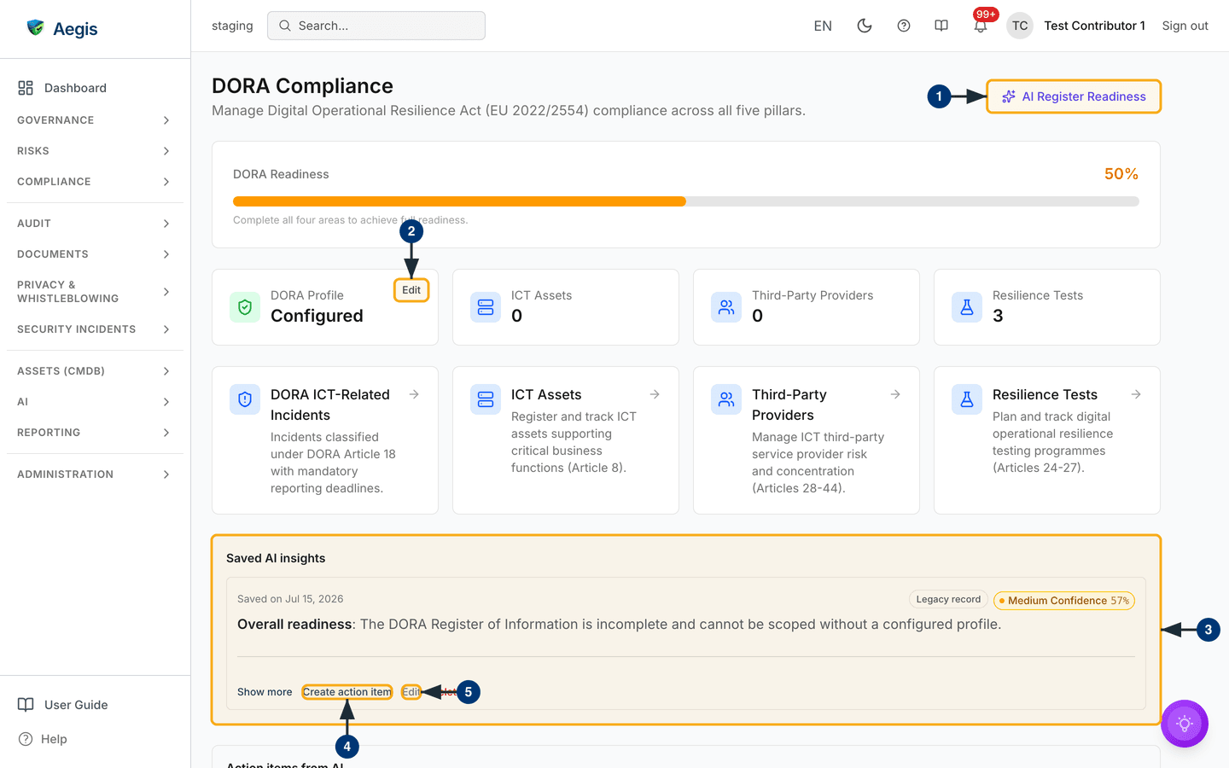Open the notifications bell with 99+ badge
Viewport: 1229px width, 768px height.
click(981, 26)
